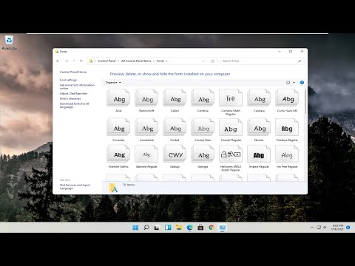Screen dimensions: 355x266
Task: Open the Organize dropdown menu
Action: coord(113,83)
